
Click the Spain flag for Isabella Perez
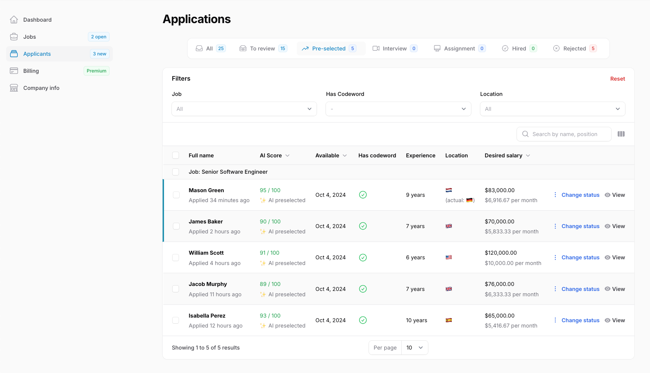pos(449,320)
